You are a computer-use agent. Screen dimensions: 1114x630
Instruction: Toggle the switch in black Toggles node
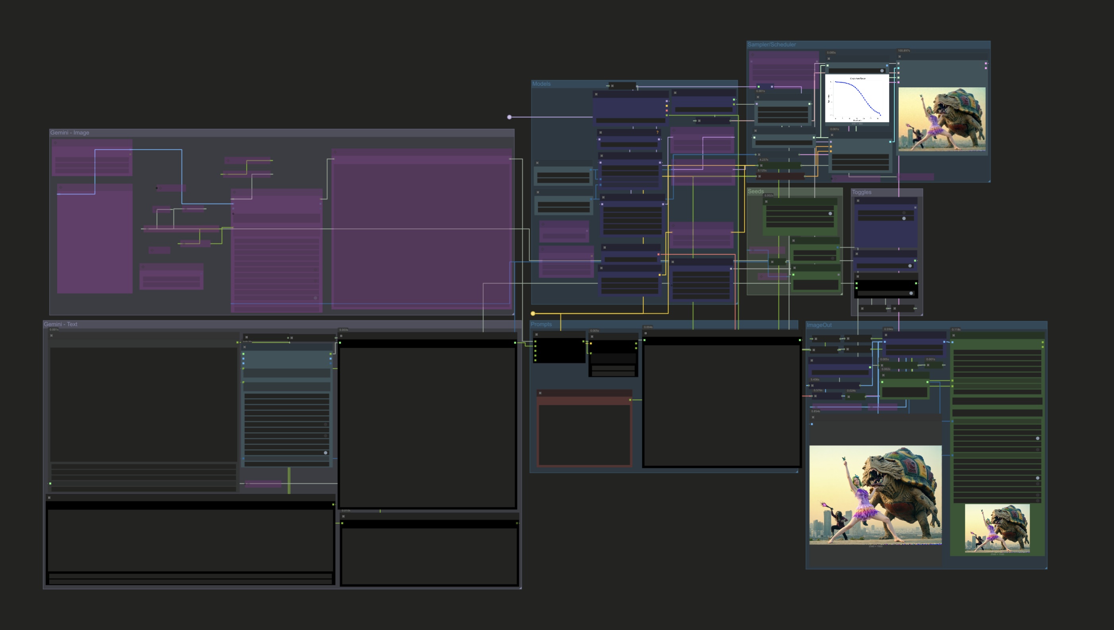click(x=911, y=293)
